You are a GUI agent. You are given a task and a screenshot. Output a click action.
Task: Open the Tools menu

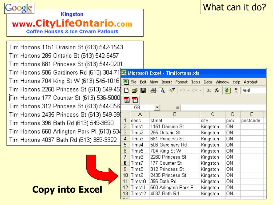coord(196,82)
